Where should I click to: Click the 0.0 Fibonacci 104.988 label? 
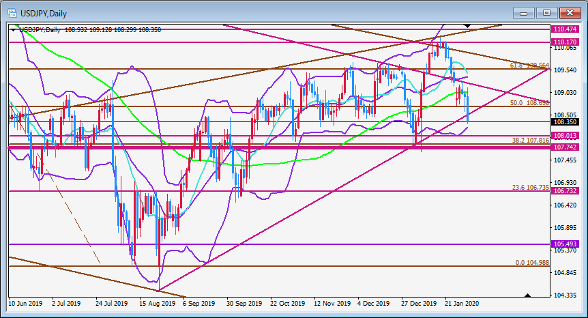(x=532, y=263)
